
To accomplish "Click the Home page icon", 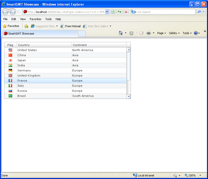I will (121, 33).
